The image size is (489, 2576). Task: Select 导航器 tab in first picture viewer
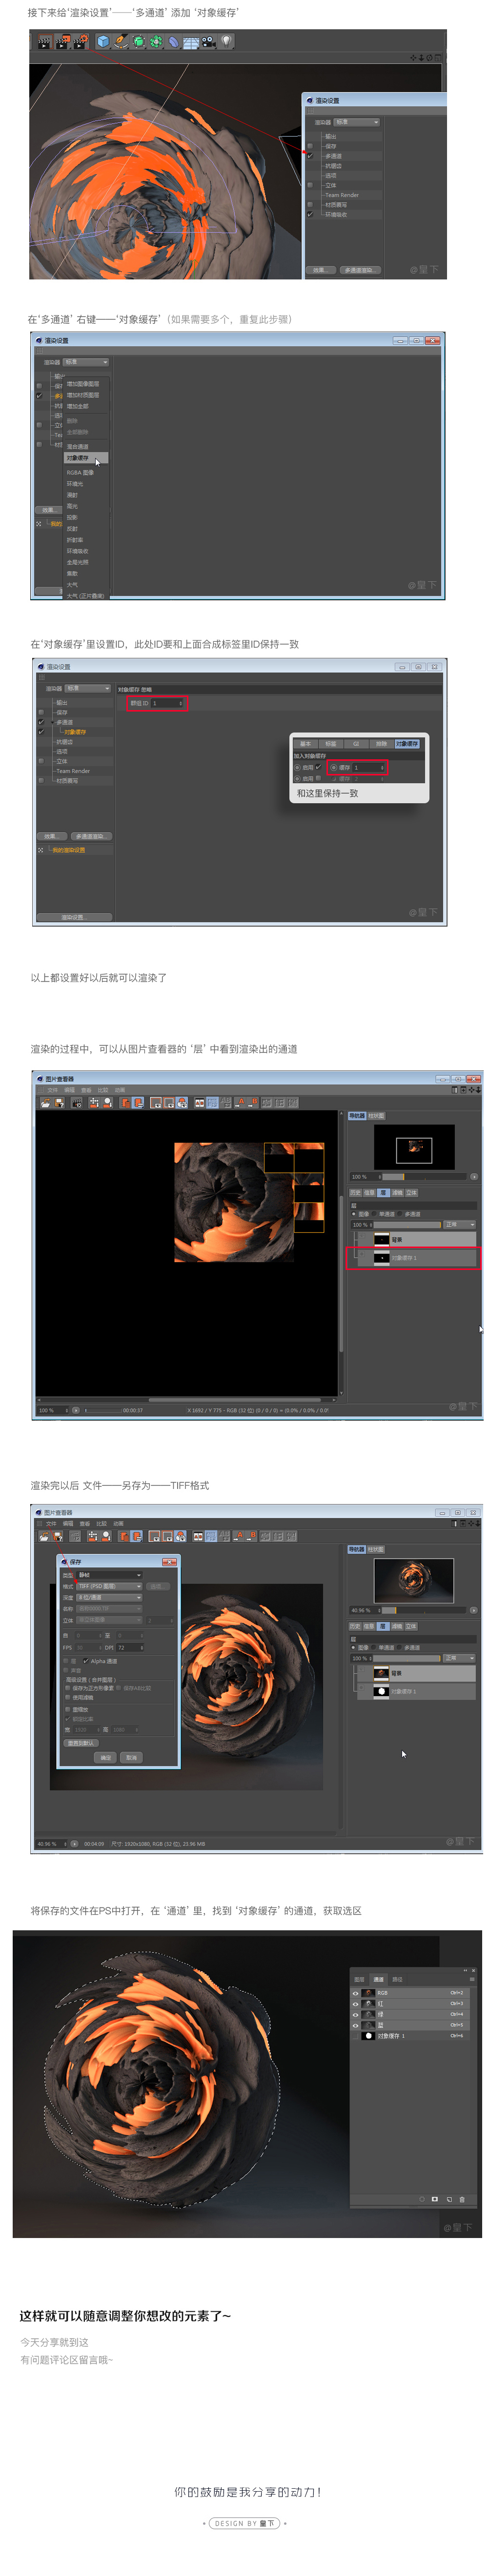357,1115
